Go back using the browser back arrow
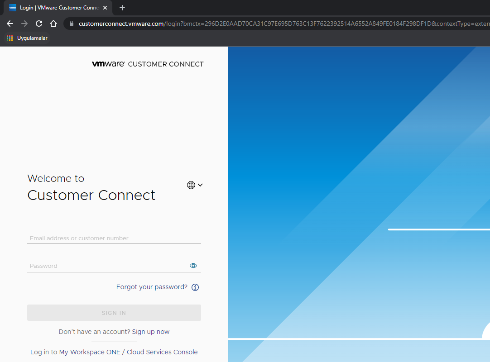This screenshot has width=490, height=362. click(x=10, y=24)
